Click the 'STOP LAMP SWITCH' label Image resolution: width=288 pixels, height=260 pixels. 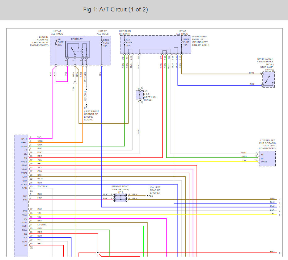coord(267,69)
